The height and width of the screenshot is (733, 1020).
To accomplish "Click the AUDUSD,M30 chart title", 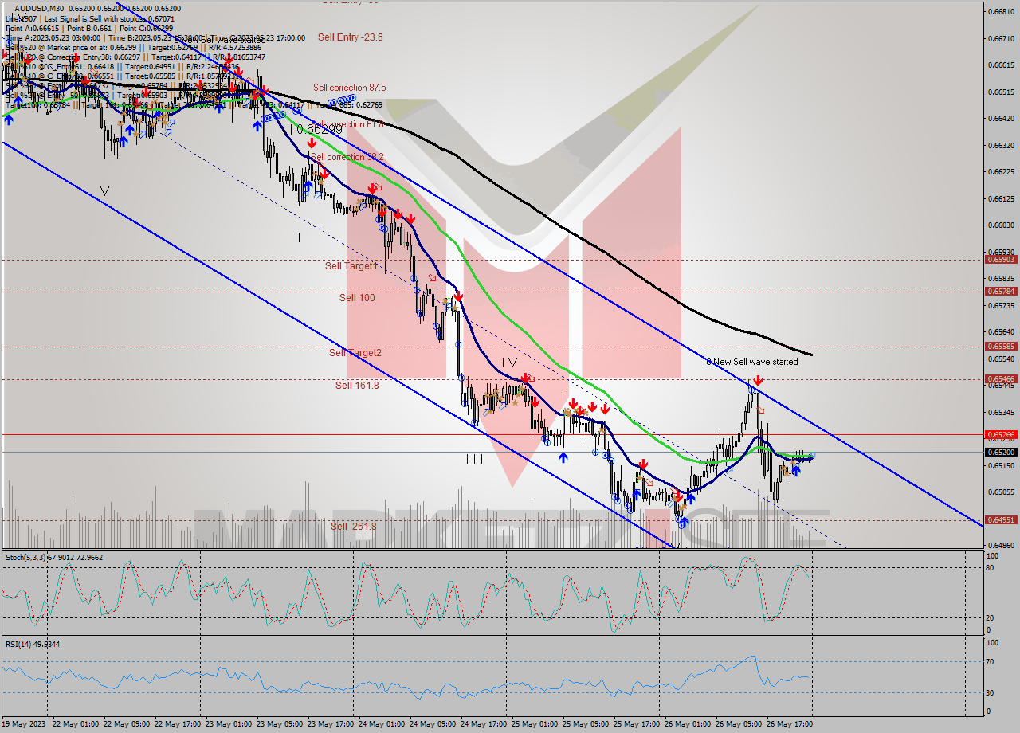I will coord(38,8).
